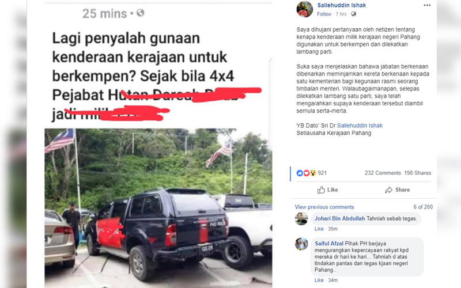Click the globe privacy icon beside 7 hrs

tap(353, 14)
